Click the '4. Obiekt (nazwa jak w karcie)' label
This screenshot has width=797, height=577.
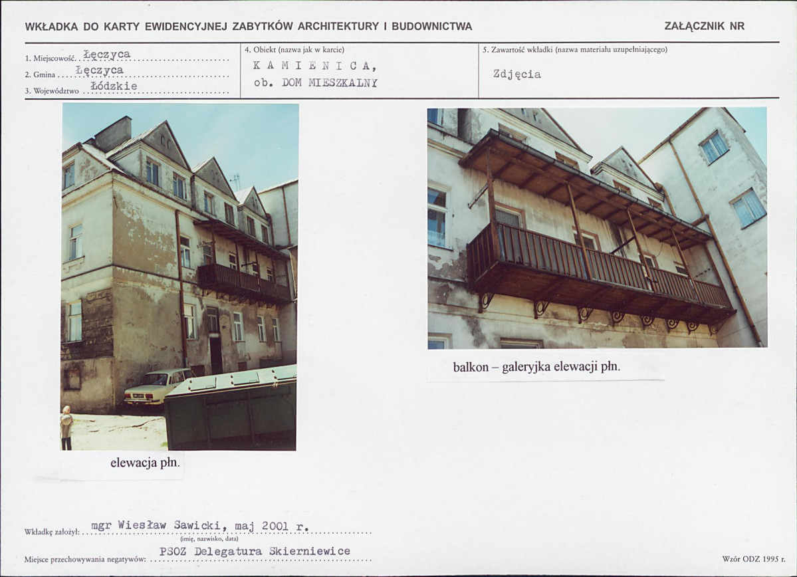click(295, 50)
